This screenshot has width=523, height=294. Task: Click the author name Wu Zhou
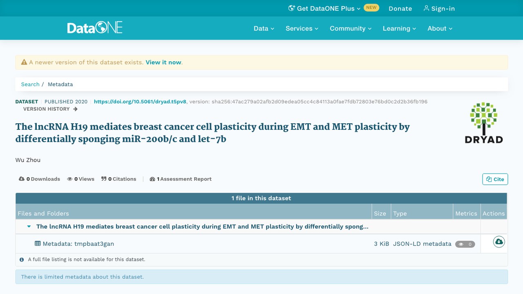point(28,160)
